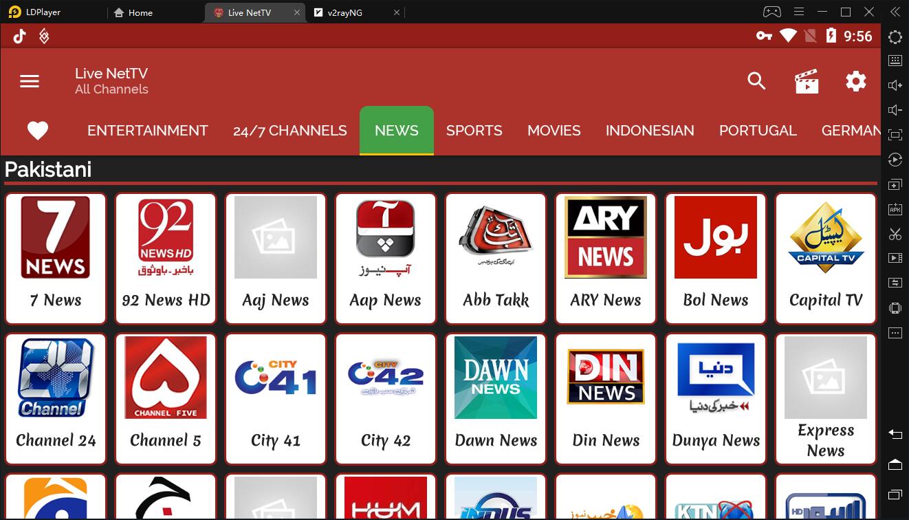Select the NEWS tab
This screenshot has width=909, height=520.
tap(397, 131)
